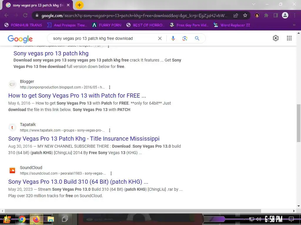The image size is (301, 225).
Task: Click the avatar extension icon beside the star
Action: [257, 15]
